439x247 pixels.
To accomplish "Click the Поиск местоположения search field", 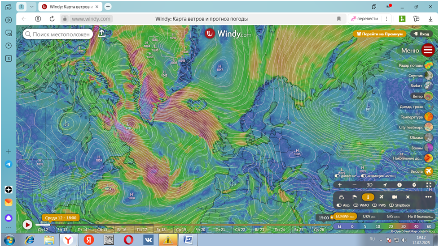I will click(58, 34).
